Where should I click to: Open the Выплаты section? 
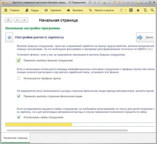click(75, 10)
